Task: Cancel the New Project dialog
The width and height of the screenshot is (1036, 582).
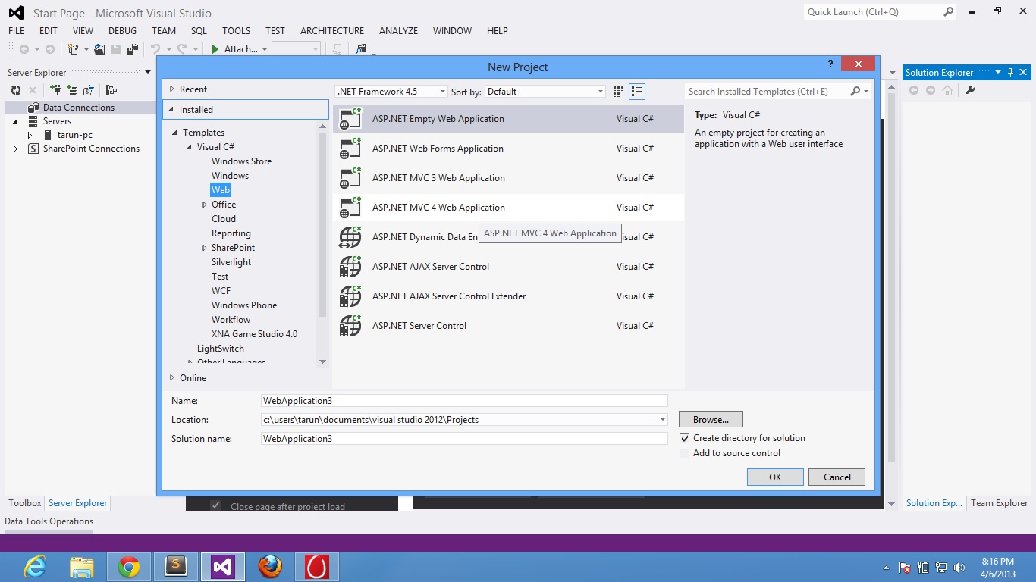Action: tap(837, 477)
